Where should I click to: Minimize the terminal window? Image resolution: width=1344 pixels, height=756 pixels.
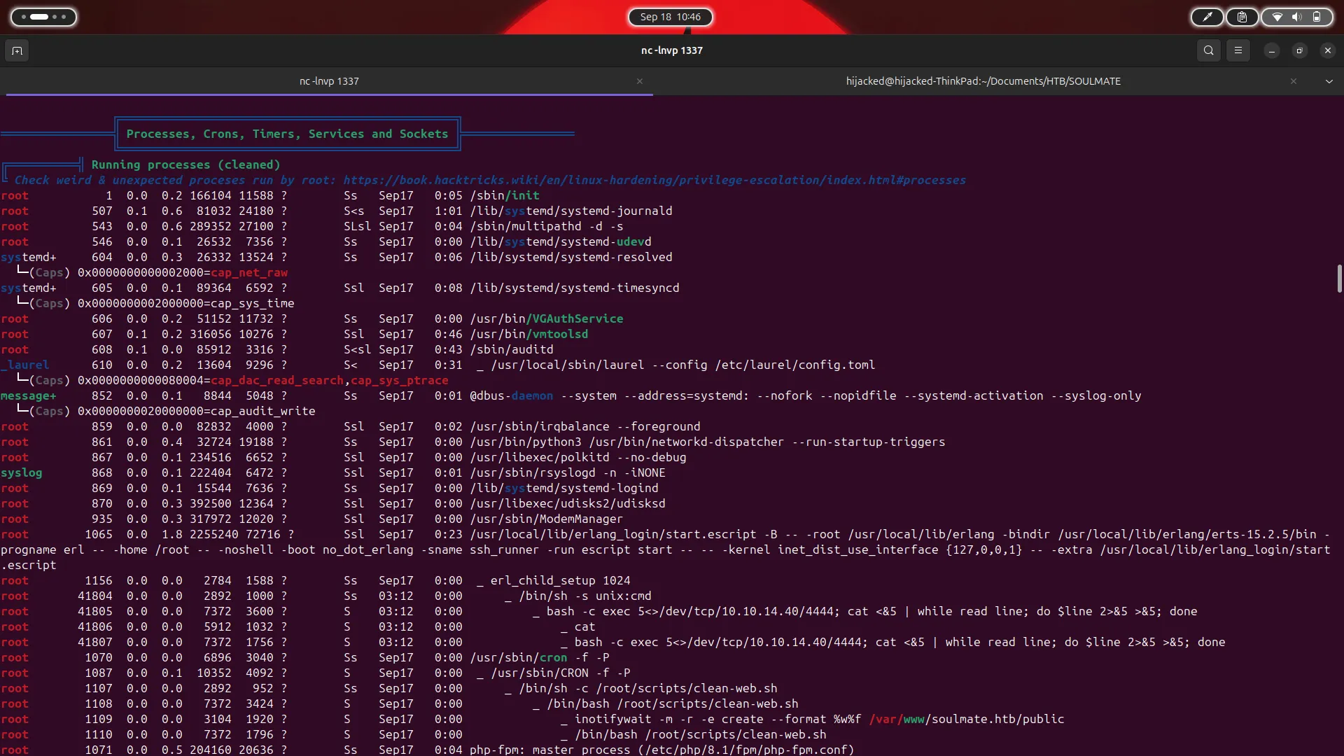(1271, 50)
